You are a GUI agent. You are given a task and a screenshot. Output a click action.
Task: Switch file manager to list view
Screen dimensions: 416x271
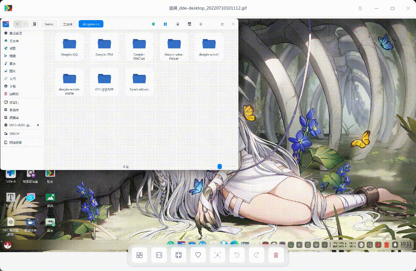(x=177, y=24)
